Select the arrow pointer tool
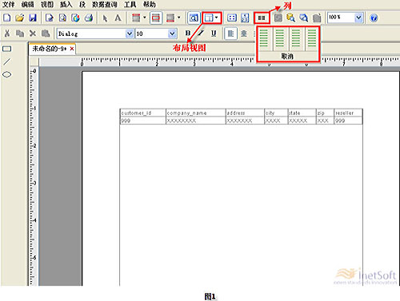Screen dimensions: 400x301 click(105, 18)
